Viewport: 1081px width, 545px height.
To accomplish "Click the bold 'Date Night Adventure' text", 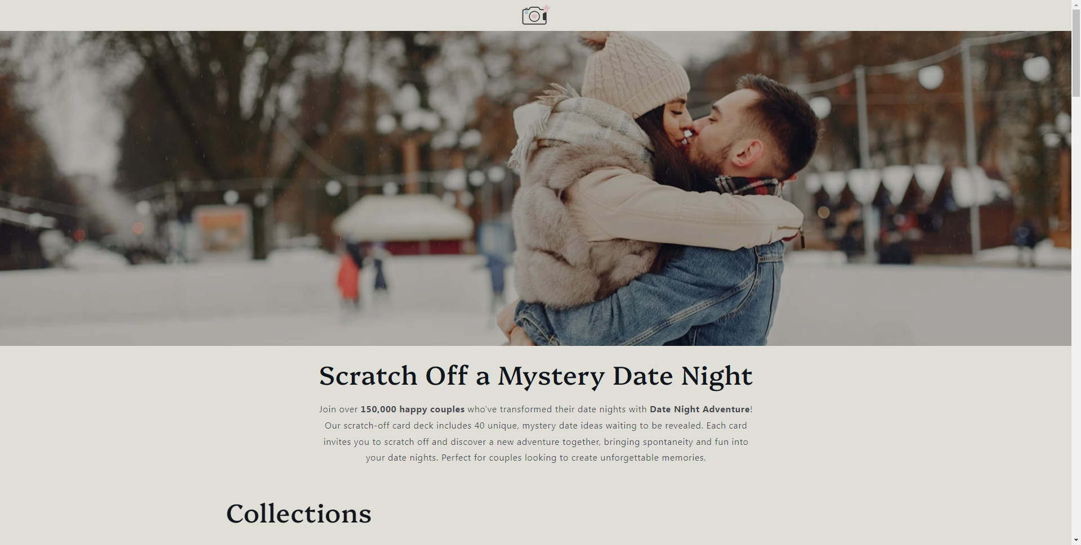I will pos(700,409).
